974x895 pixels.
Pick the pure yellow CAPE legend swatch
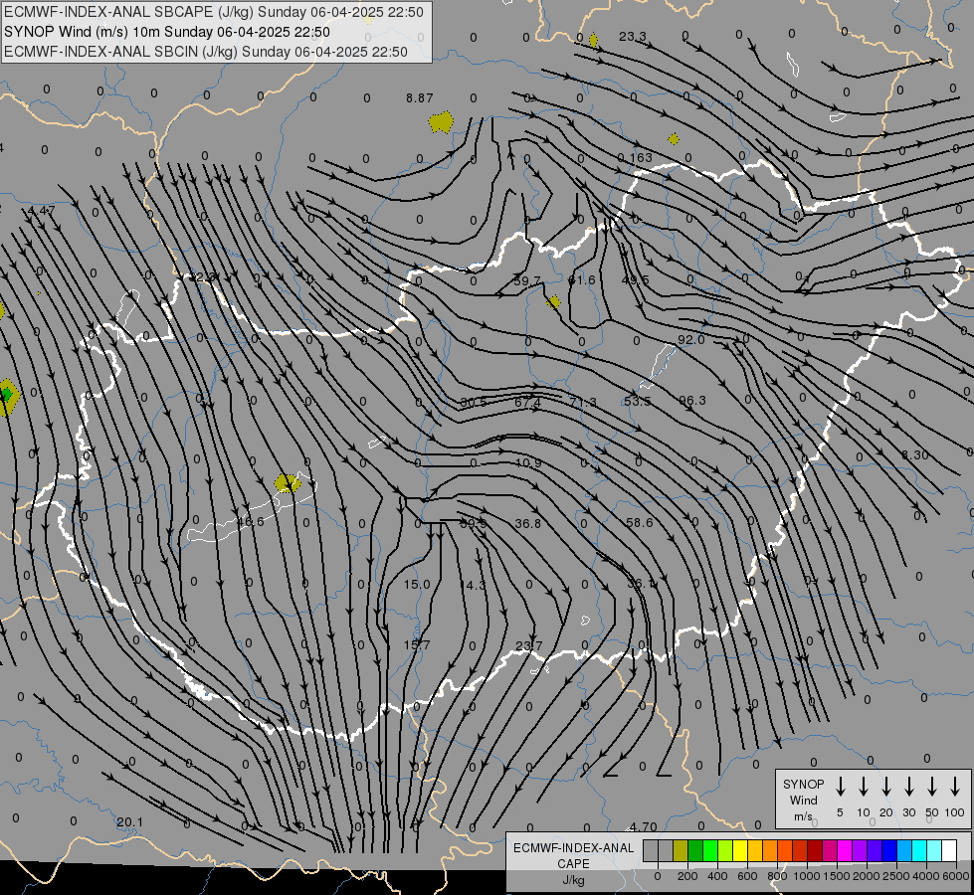(x=740, y=851)
